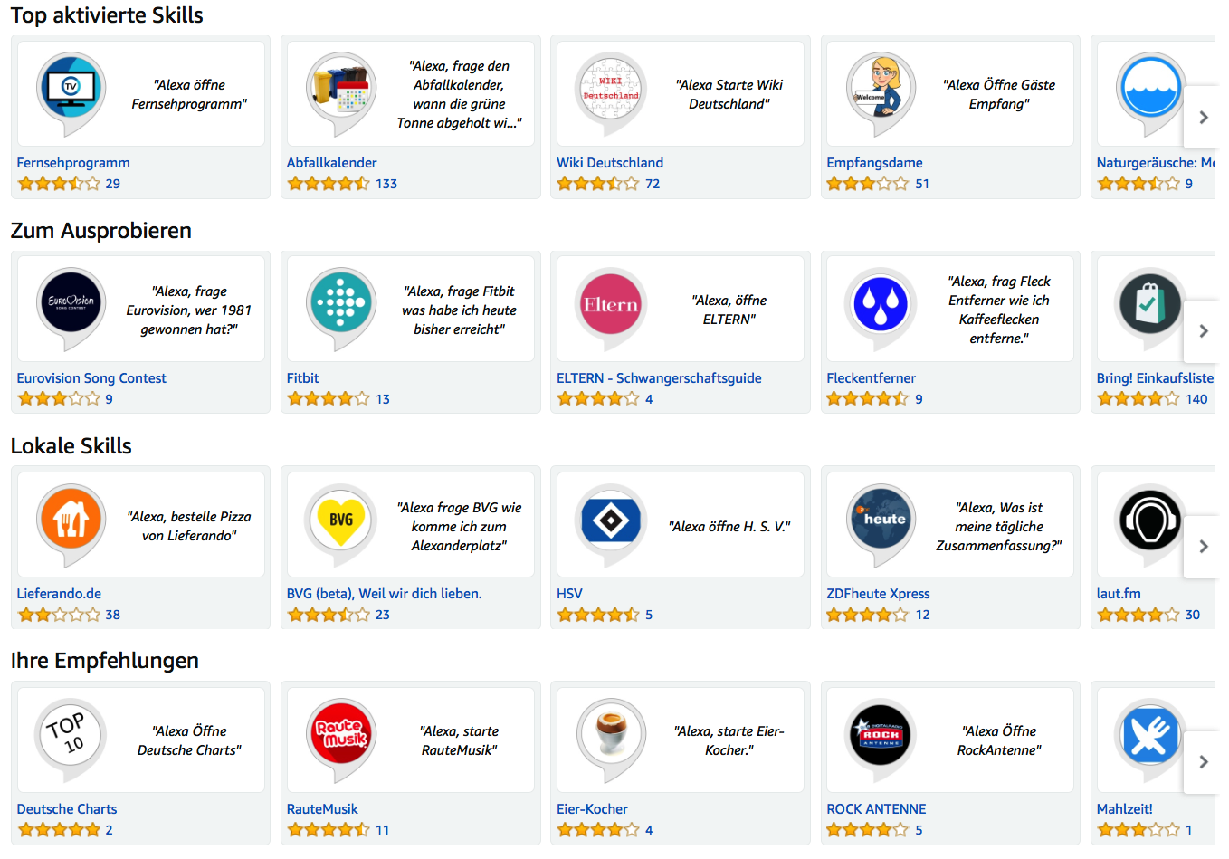This screenshot has height=859, width=1229.
Task: Open the Abfallkalender trash bins icon
Action: (340, 89)
